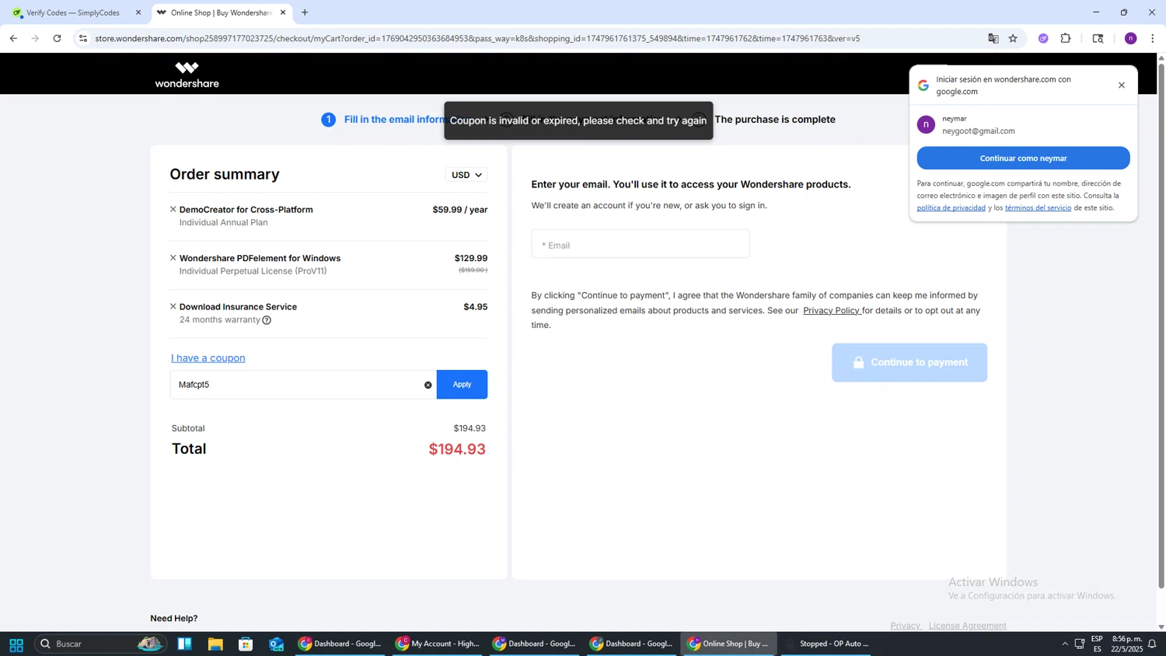Click the Email input field
The width and height of the screenshot is (1166, 656).
(x=641, y=244)
